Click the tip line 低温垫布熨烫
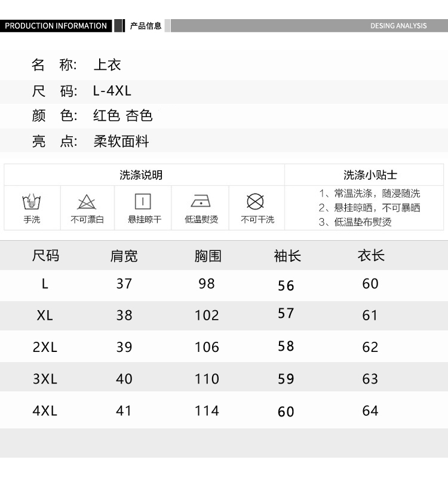Screen dimensions: 448x478 click(x=363, y=222)
